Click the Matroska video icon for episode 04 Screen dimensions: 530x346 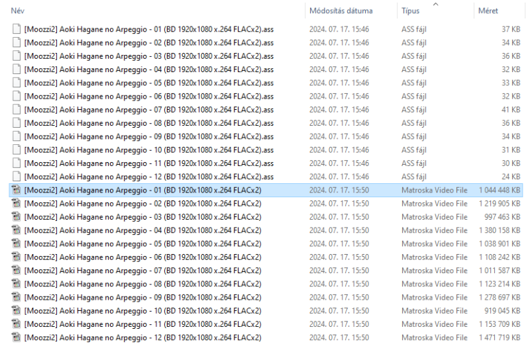point(16,230)
